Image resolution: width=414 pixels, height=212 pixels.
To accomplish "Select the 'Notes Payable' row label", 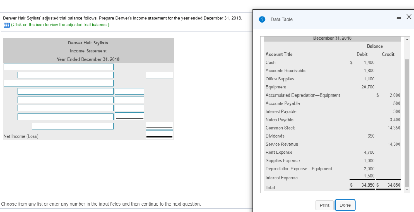I will [x=279, y=120].
